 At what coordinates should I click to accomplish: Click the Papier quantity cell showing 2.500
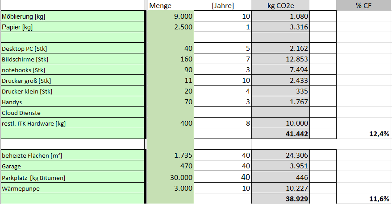170,27
